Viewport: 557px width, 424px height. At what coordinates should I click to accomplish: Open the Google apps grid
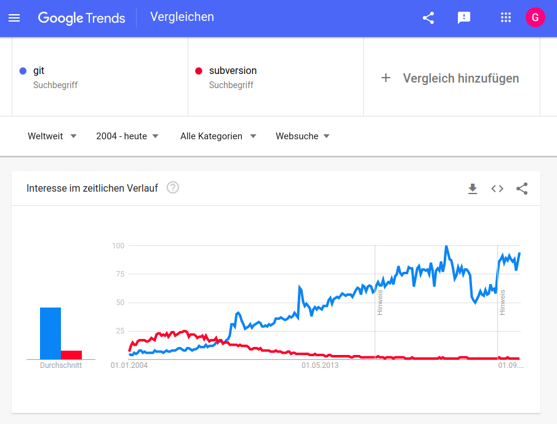(506, 18)
